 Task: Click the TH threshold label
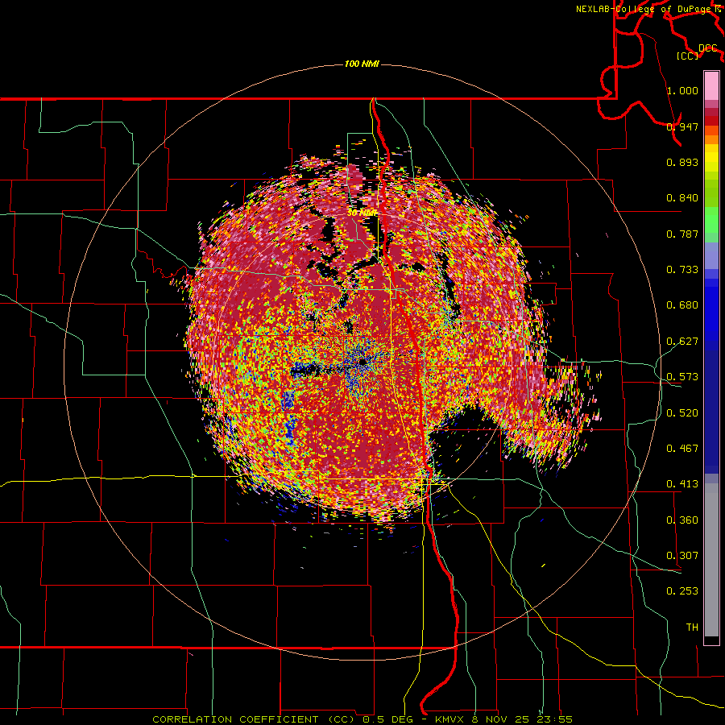(x=692, y=628)
